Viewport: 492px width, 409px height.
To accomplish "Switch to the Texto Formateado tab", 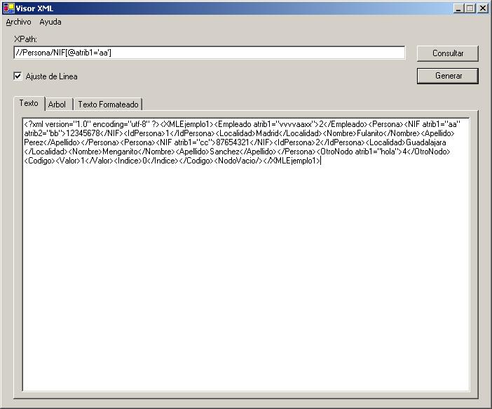I will click(x=108, y=105).
